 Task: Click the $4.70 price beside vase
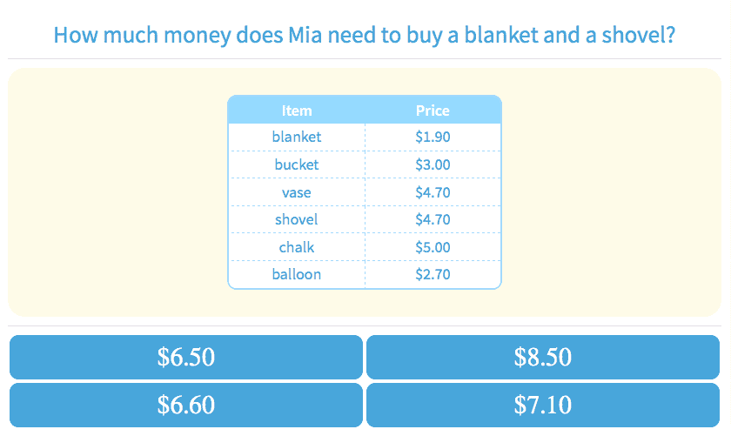[433, 192]
